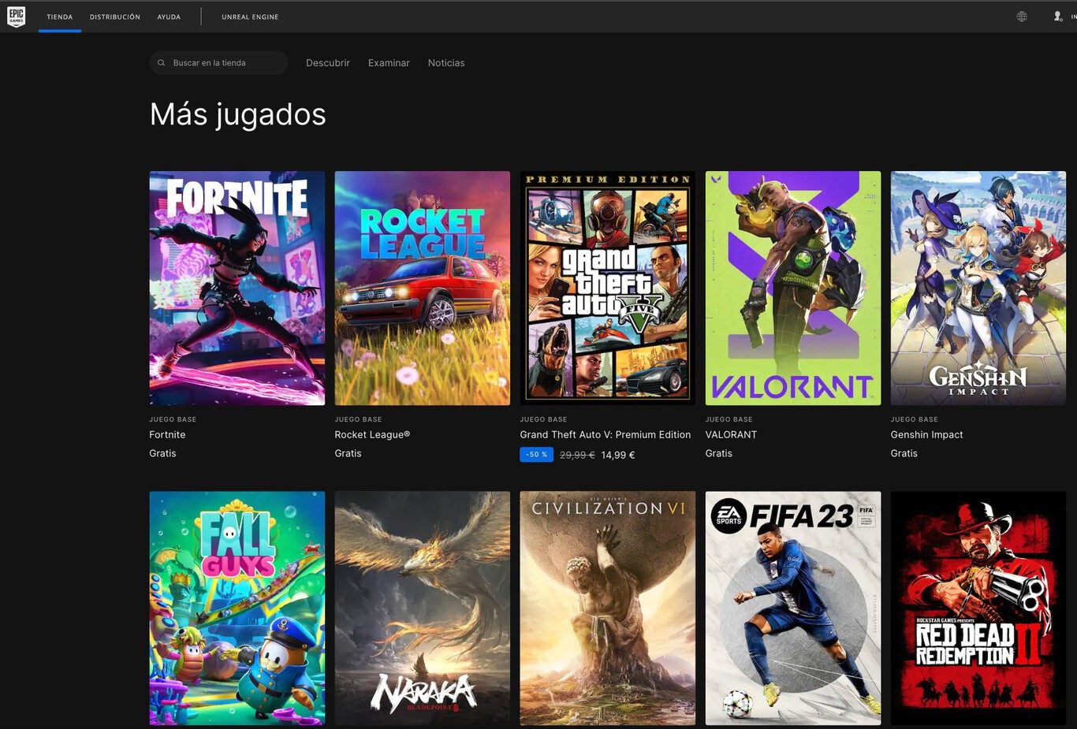Open the language globe icon
This screenshot has width=1077, height=729.
point(1022,17)
